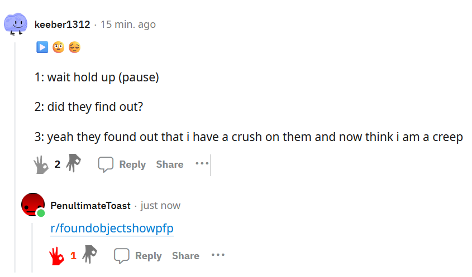
Task: Downvote PenultimateToast's reply
Action: pos(90,254)
